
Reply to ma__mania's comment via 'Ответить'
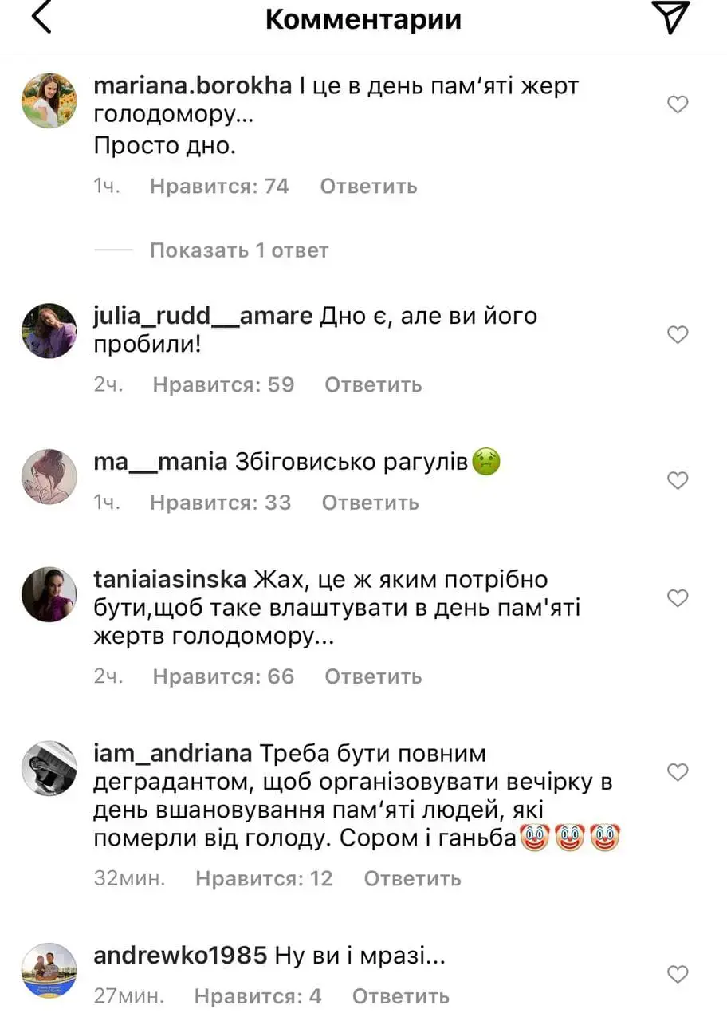click(x=370, y=503)
